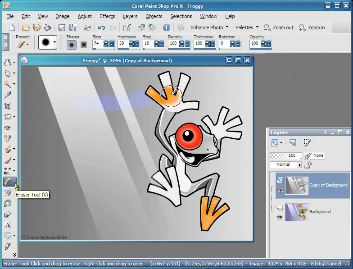
Task: Click the Zoom out button
Action: (x=279, y=27)
